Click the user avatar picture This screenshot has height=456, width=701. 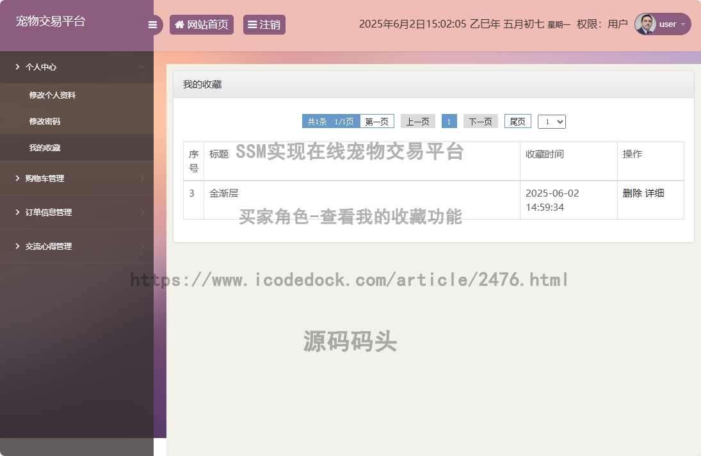[645, 24]
